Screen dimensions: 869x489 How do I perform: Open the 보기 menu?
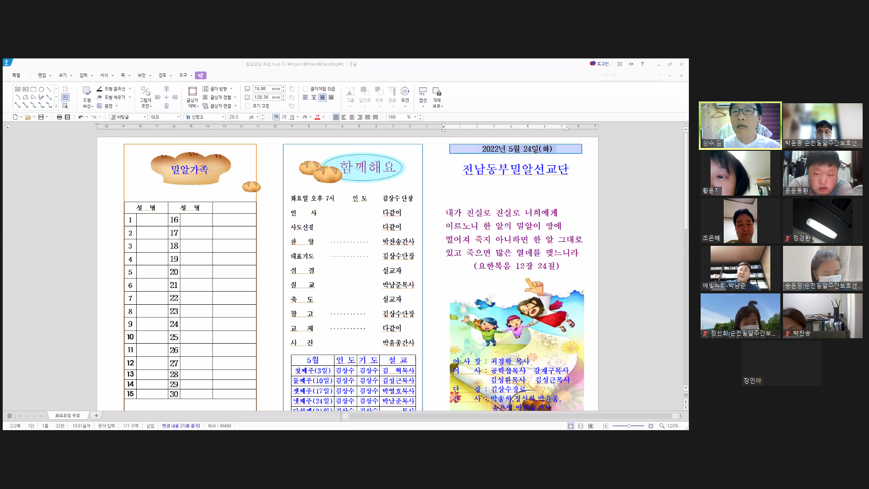pyautogui.click(x=63, y=75)
